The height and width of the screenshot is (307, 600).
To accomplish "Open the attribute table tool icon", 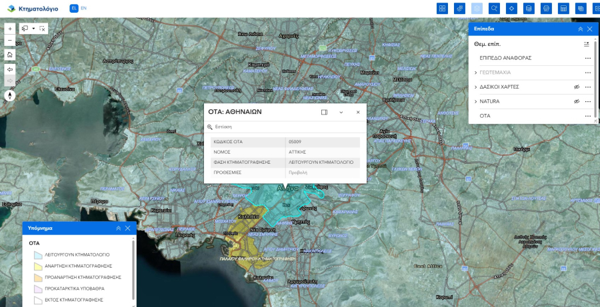I will coord(563,9).
